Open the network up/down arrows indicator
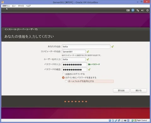151x123 pixels. [x=138, y=10]
